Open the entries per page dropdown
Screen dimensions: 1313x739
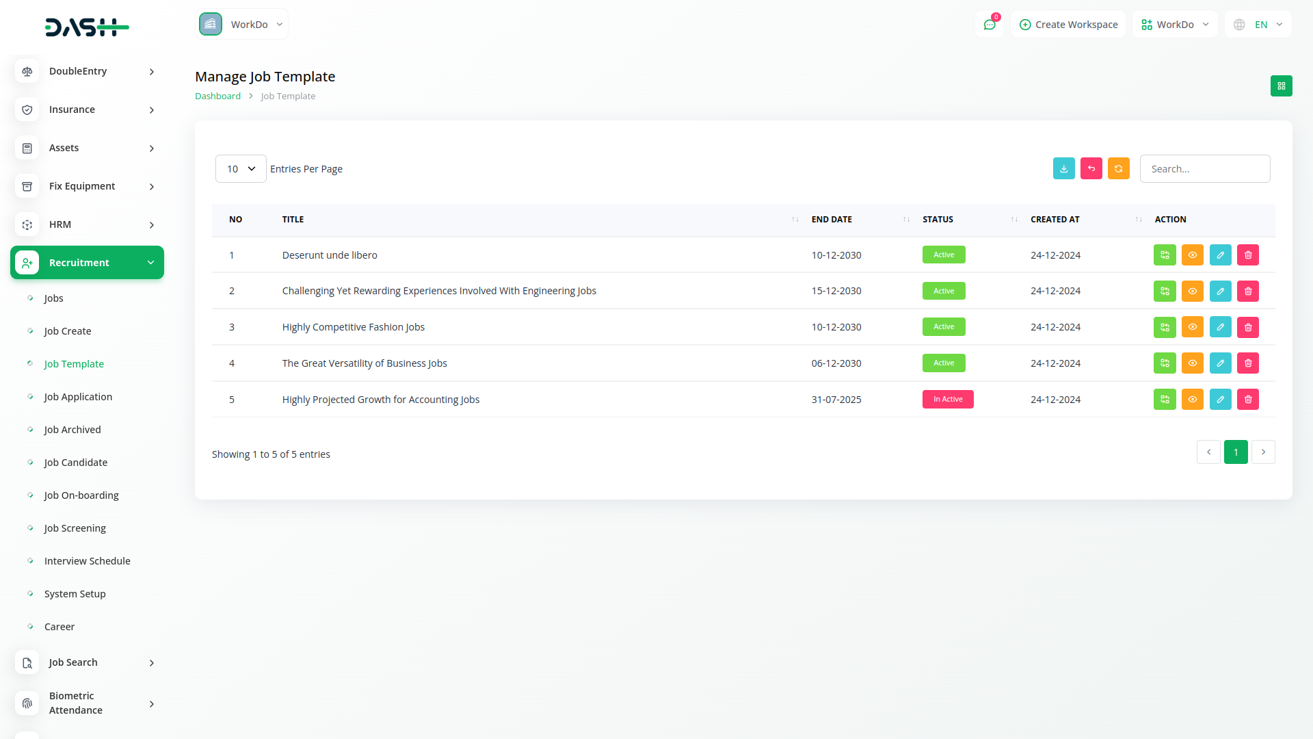241,169
